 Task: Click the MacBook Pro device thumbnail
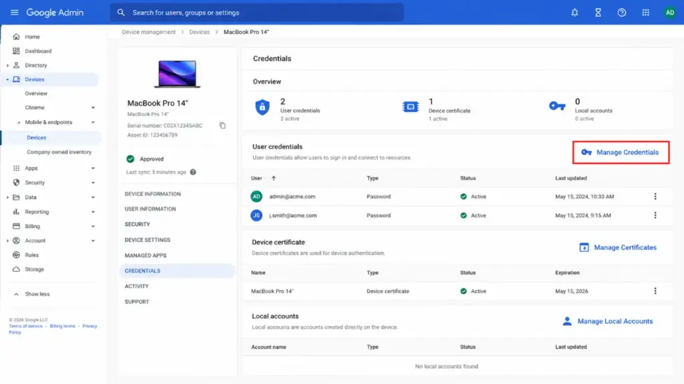tap(177, 74)
